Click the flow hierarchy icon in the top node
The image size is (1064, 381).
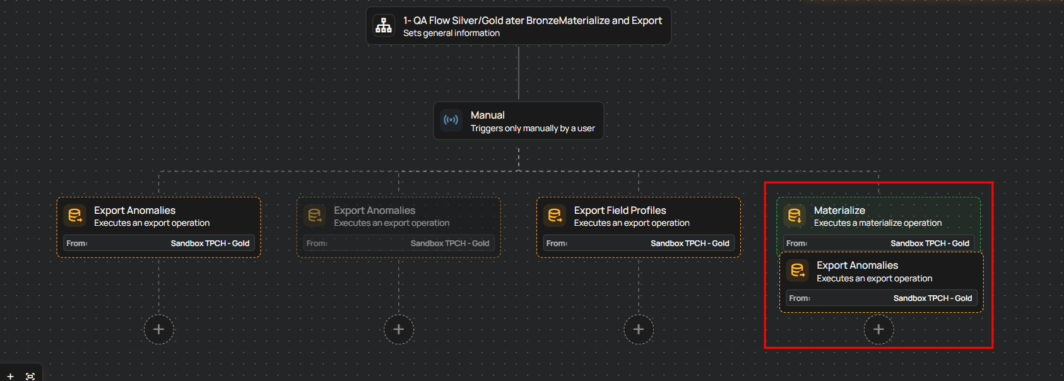pos(384,26)
